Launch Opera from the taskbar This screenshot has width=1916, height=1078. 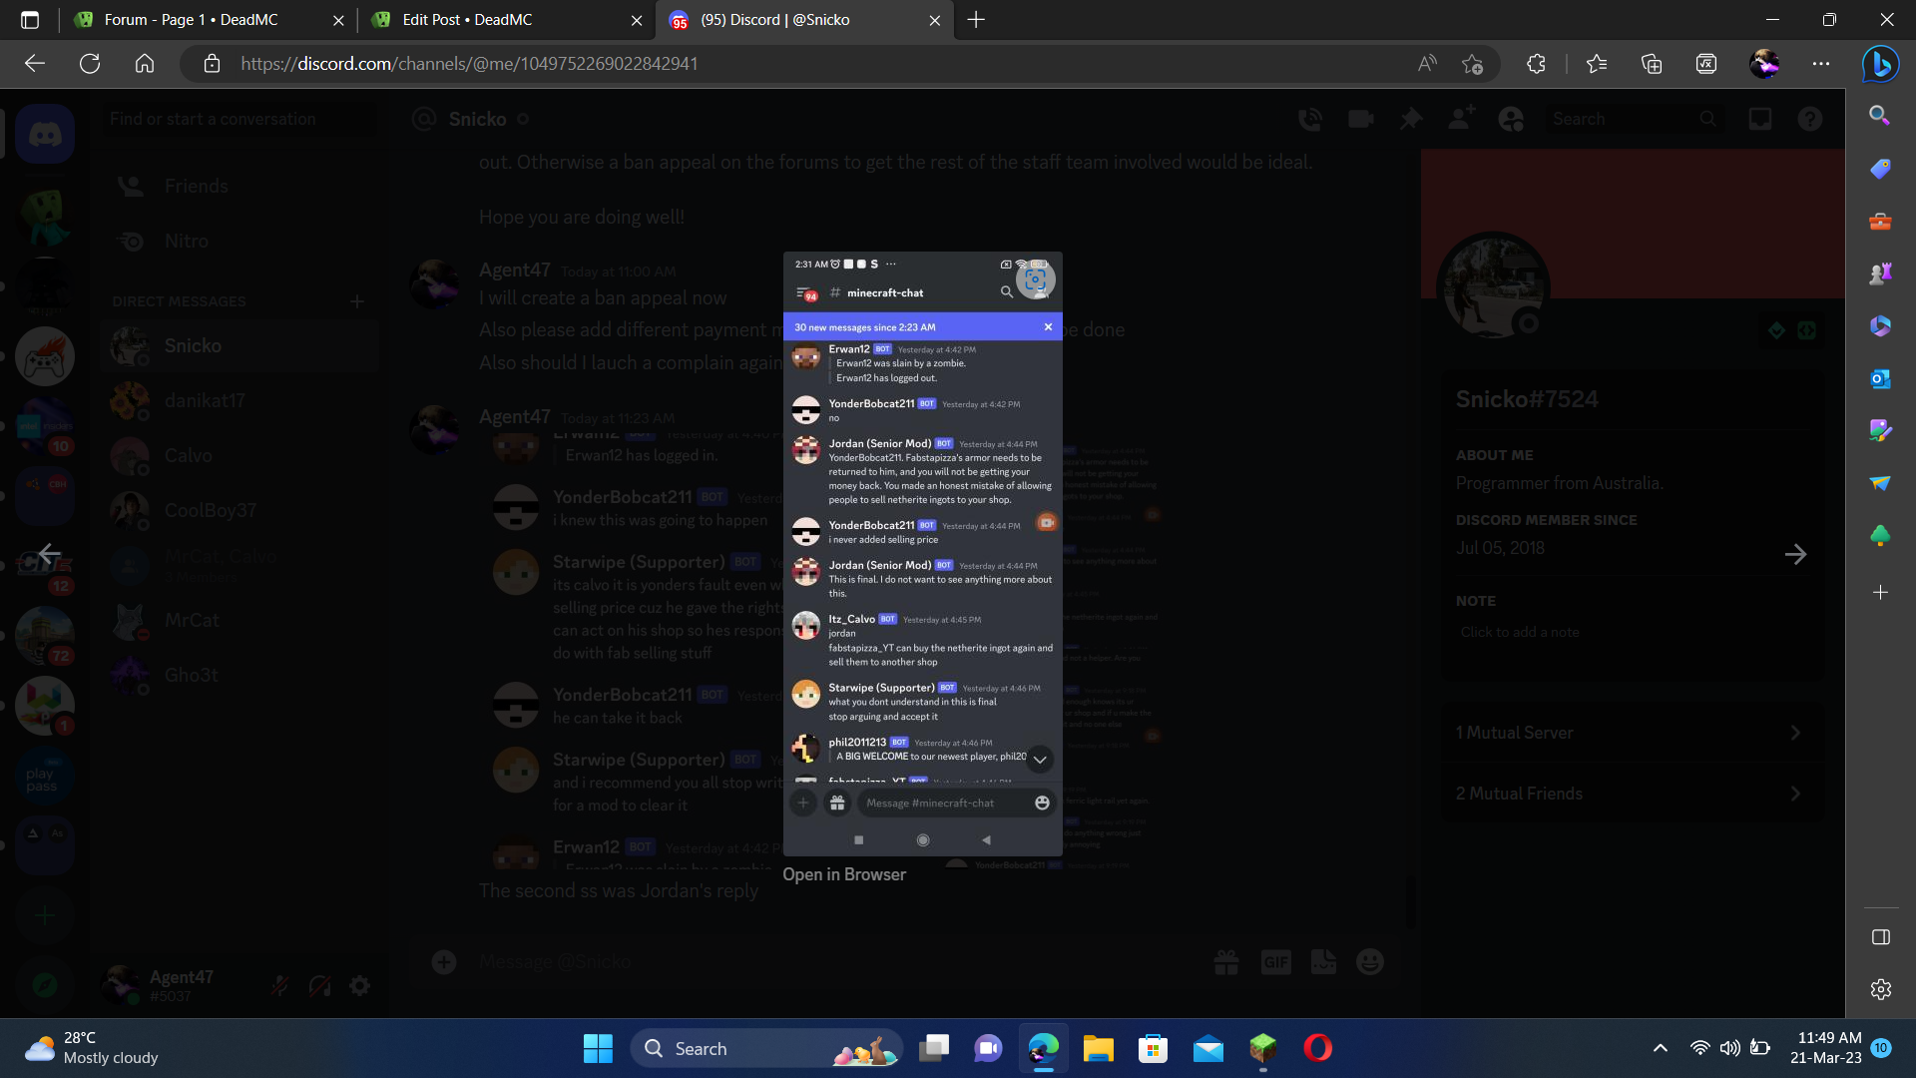click(x=1317, y=1049)
